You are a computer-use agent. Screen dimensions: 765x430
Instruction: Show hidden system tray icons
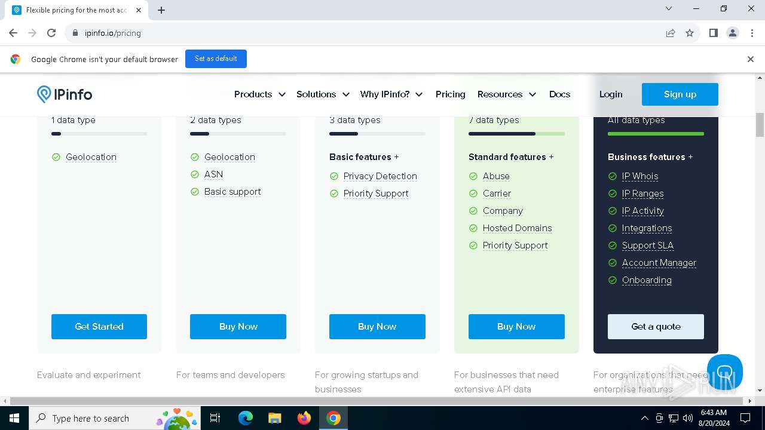coord(644,418)
